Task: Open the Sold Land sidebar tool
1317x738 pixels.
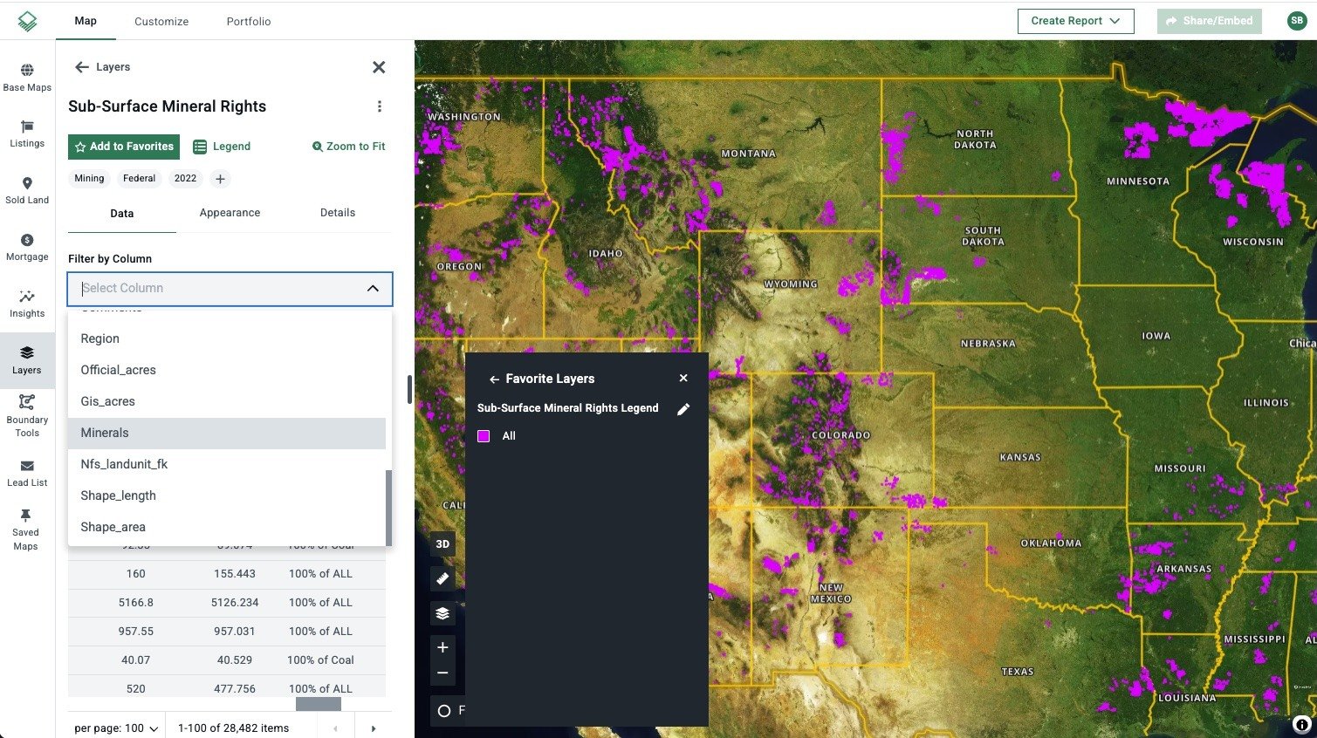Action: point(26,190)
